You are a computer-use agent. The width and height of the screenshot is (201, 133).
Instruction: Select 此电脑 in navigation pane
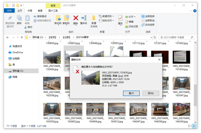click(14, 58)
